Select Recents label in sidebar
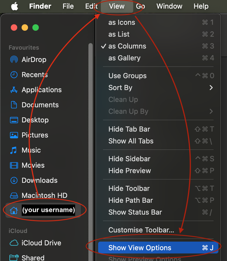 tap(35, 75)
